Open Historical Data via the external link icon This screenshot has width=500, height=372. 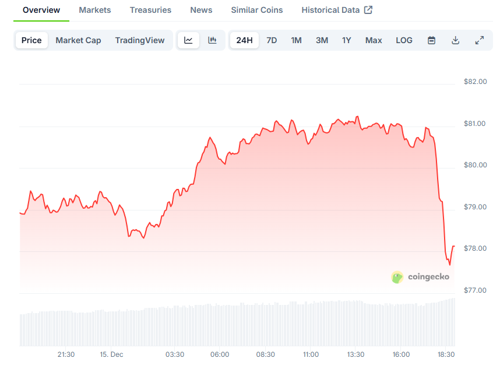point(368,9)
